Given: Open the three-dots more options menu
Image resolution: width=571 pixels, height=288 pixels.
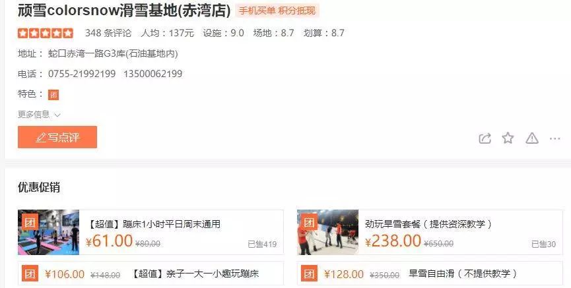Looking at the screenshot, I should 554,138.
